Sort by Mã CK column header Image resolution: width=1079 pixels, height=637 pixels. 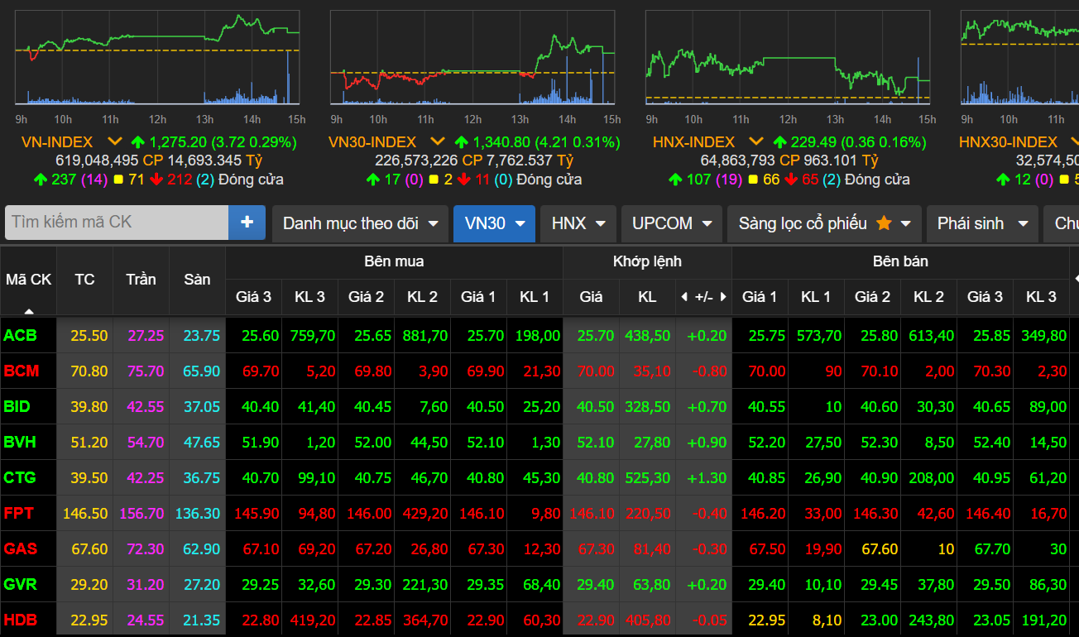point(29,280)
